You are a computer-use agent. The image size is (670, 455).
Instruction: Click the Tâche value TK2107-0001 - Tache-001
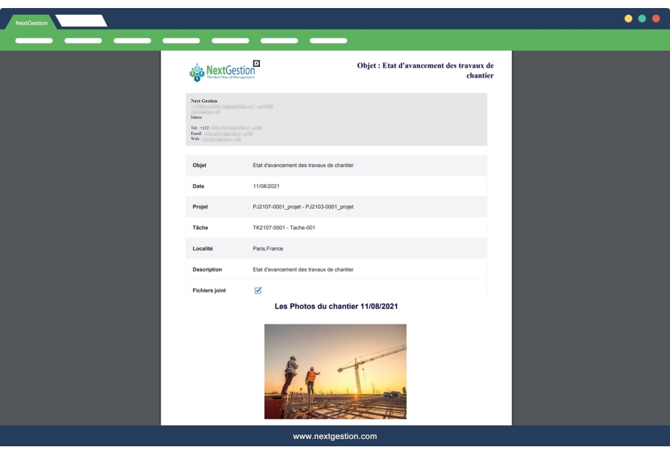283,227
